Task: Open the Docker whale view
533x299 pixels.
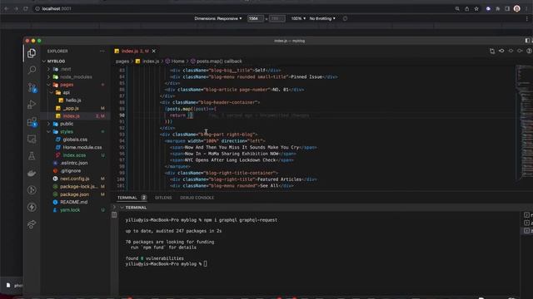Action: point(32,174)
